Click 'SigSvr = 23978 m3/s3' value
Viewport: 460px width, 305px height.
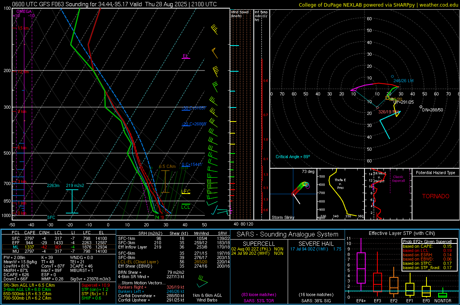(x=90, y=279)
